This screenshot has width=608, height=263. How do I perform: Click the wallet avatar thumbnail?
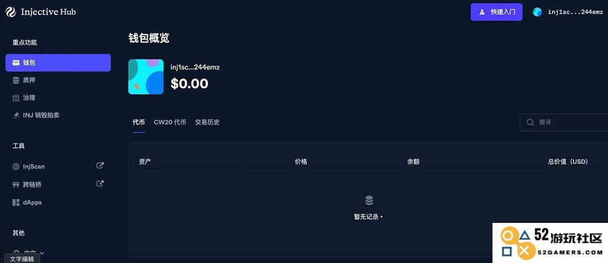click(146, 77)
